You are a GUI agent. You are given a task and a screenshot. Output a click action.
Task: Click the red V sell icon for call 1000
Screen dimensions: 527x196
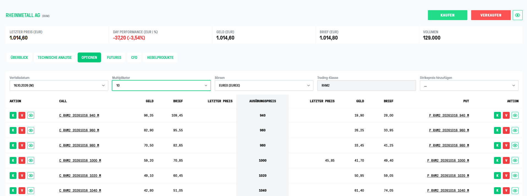coord(22,161)
